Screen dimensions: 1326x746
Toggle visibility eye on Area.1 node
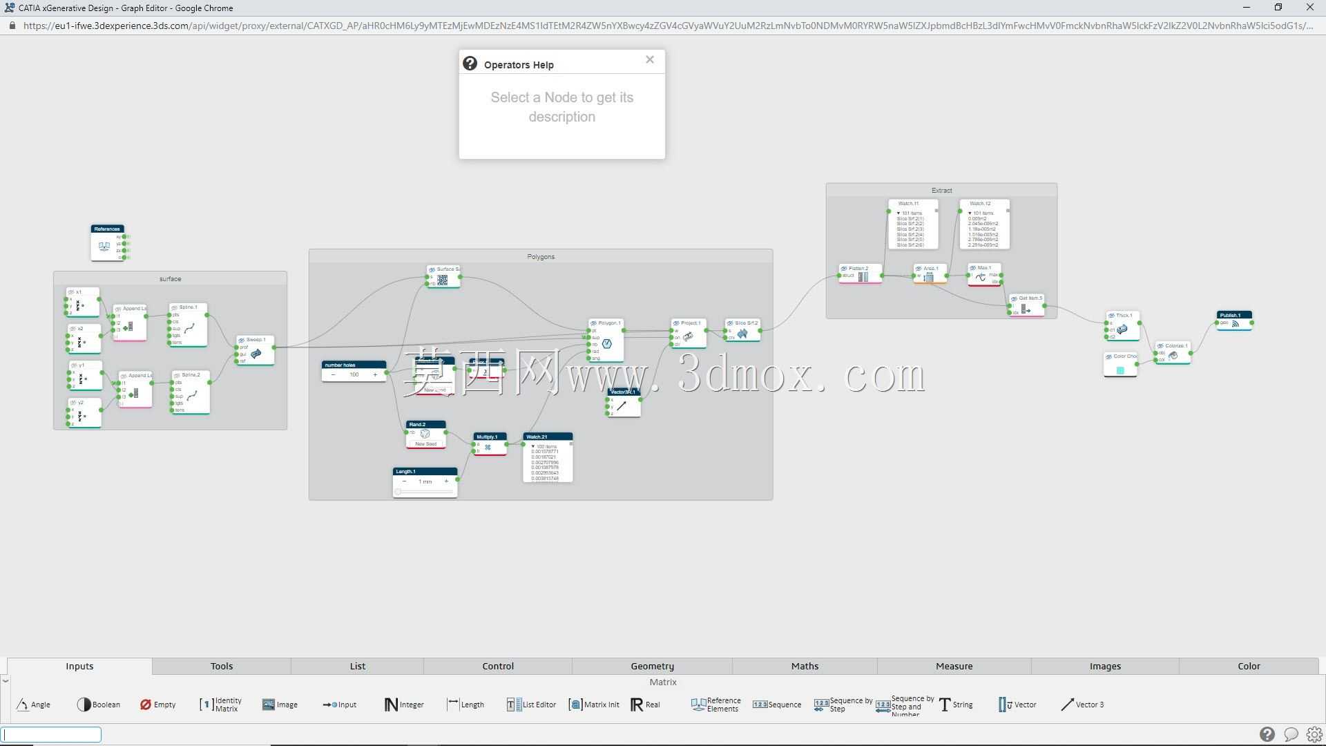(919, 268)
